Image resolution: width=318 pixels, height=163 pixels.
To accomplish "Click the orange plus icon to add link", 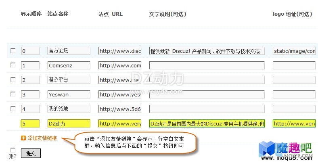I will coord(23,138).
